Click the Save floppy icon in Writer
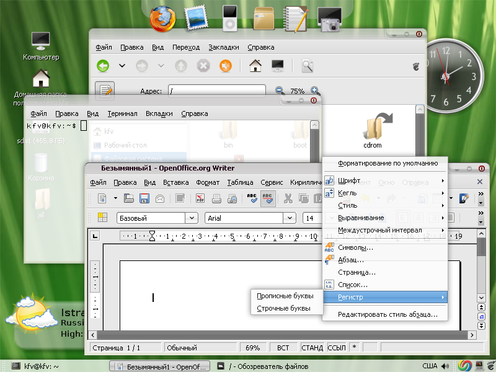Image resolution: width=496 pixels, height=372 pixels. tap(144, 198)
